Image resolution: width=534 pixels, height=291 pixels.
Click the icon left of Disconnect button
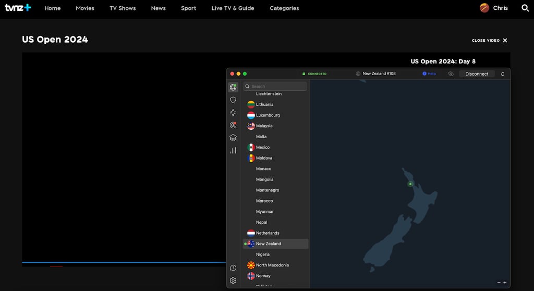point(451,74)
